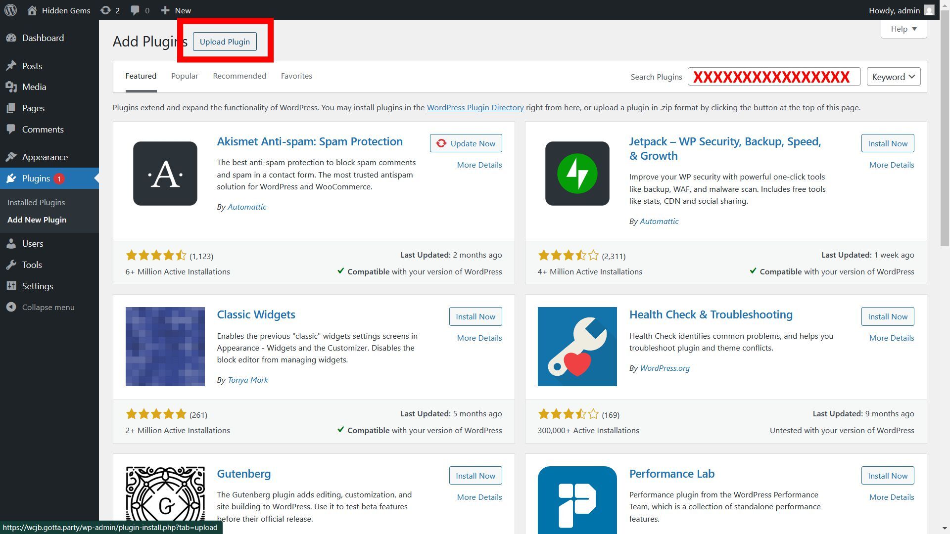Viewport: 950px width, 534px height.
Task: Switch to the Favorites tab
Action: pos(296,76)
